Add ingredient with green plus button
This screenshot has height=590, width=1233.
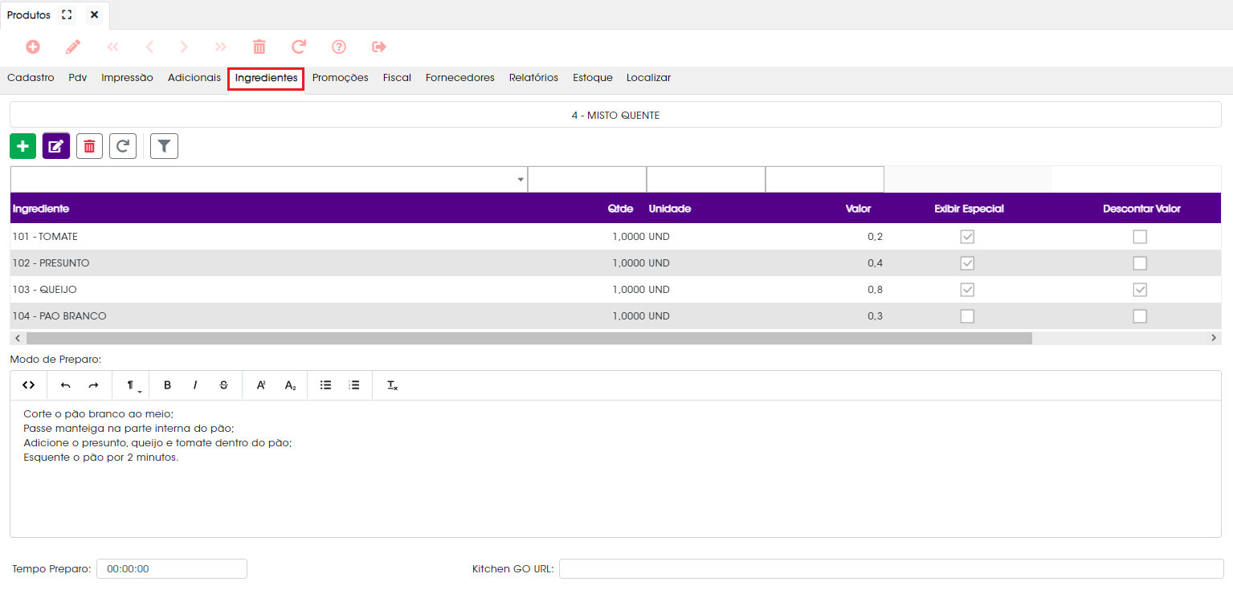click(x=23, y=146)
